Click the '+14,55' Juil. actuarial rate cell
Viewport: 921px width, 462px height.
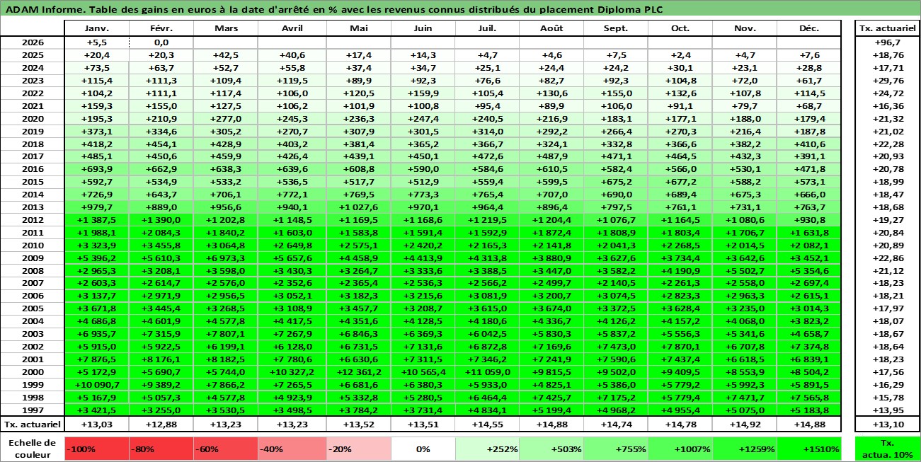click(x=487, y=424)
